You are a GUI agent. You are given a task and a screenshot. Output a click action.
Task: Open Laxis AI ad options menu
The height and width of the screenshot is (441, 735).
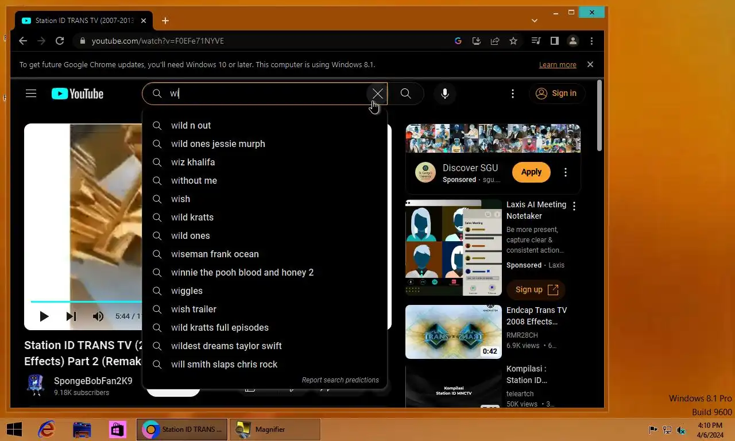pyautogui.click(x=574, y=206)
